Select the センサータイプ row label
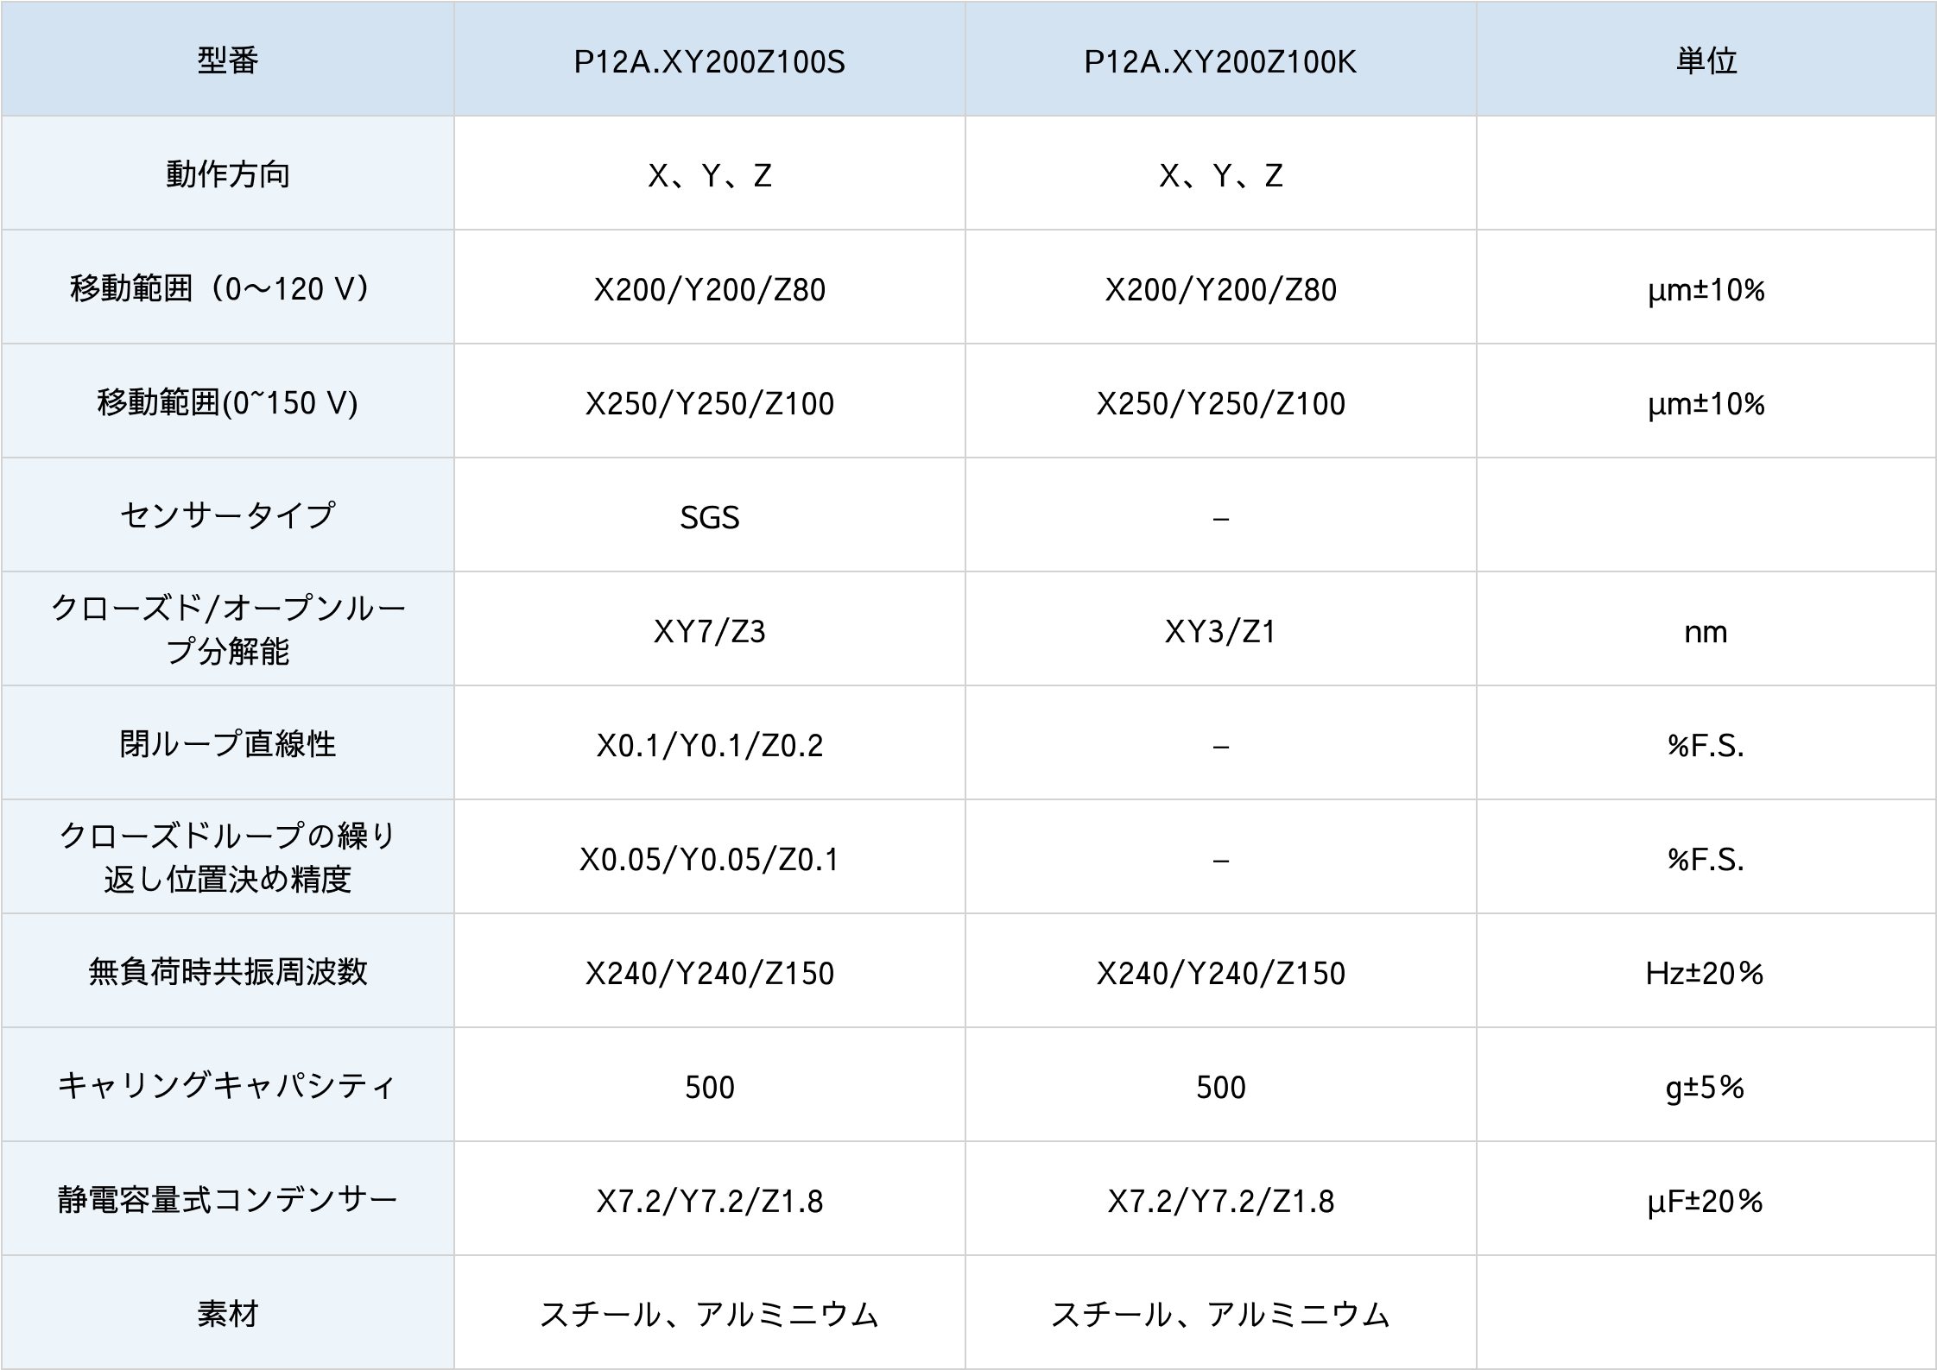Viewport: 1937px width, 1370px height. (228, 516)
